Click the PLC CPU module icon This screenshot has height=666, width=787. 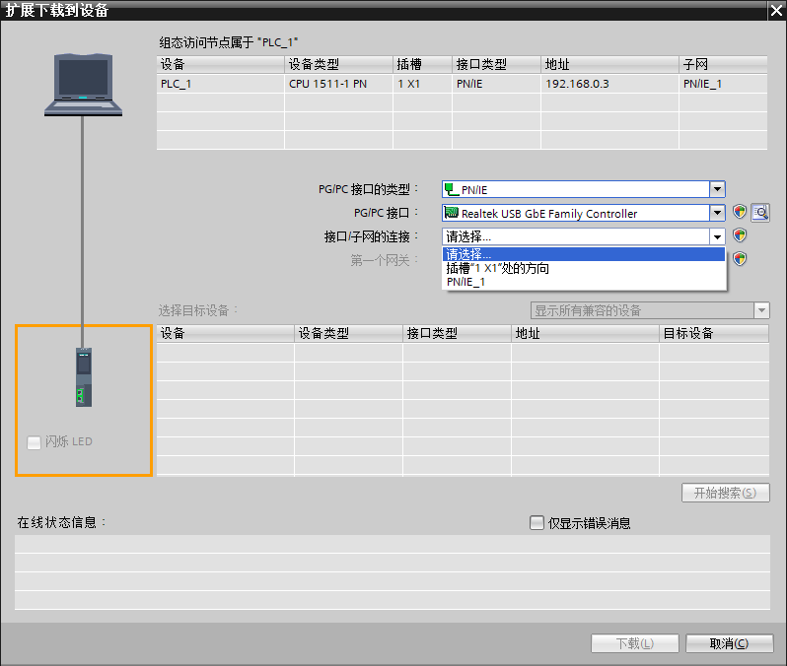(84, 377)
